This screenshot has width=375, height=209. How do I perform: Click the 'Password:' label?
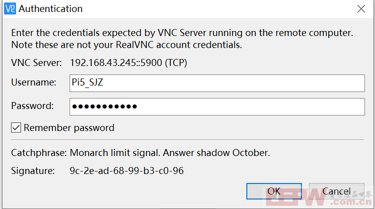[33, 105]
